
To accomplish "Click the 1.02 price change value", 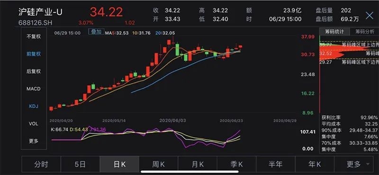I will (x=130, y=23).
